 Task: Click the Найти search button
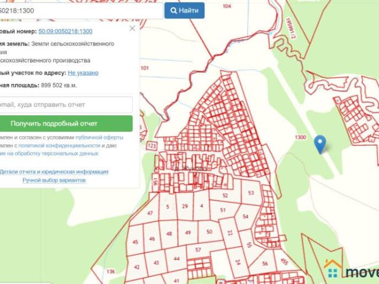click(184, 11)
